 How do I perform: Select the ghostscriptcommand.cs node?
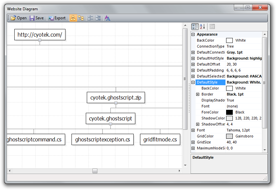pyautogui.click(x=36, y=139)
